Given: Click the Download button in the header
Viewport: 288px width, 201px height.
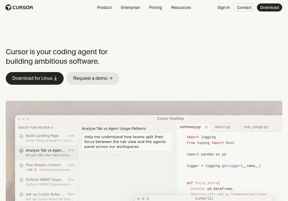Looking at the screenshot, I should pyautogui.click(x=270, y=7).
